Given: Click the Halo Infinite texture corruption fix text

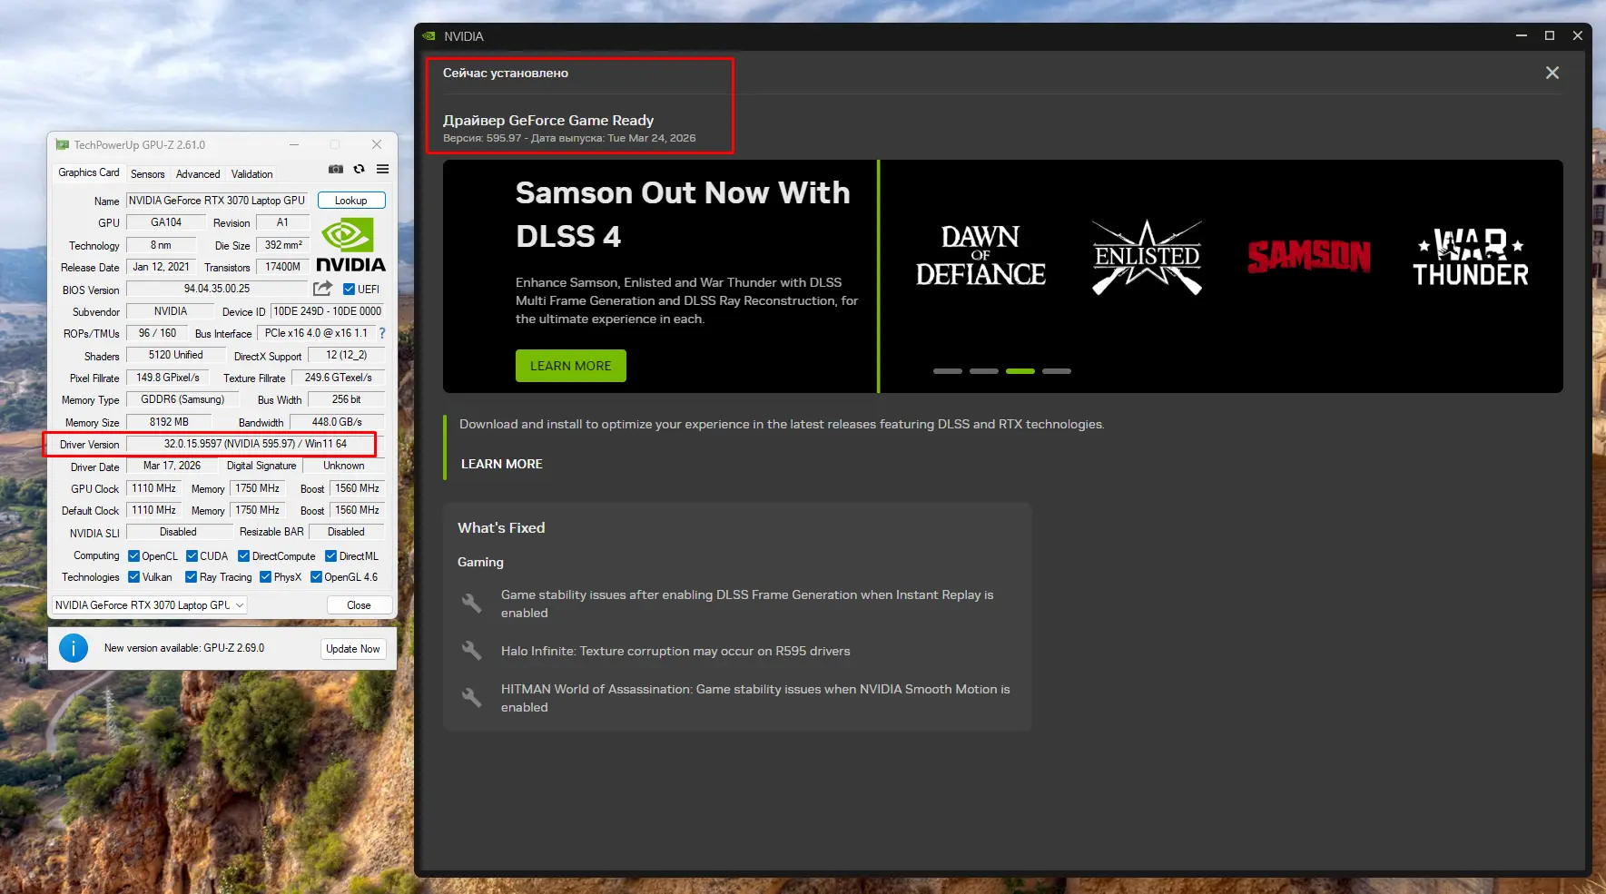Looking at the screenshot, I should [x=675, y=651].
